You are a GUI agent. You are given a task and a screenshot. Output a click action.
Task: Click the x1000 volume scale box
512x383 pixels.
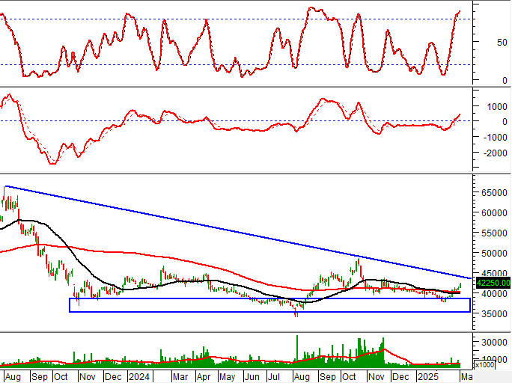[484, 365]
